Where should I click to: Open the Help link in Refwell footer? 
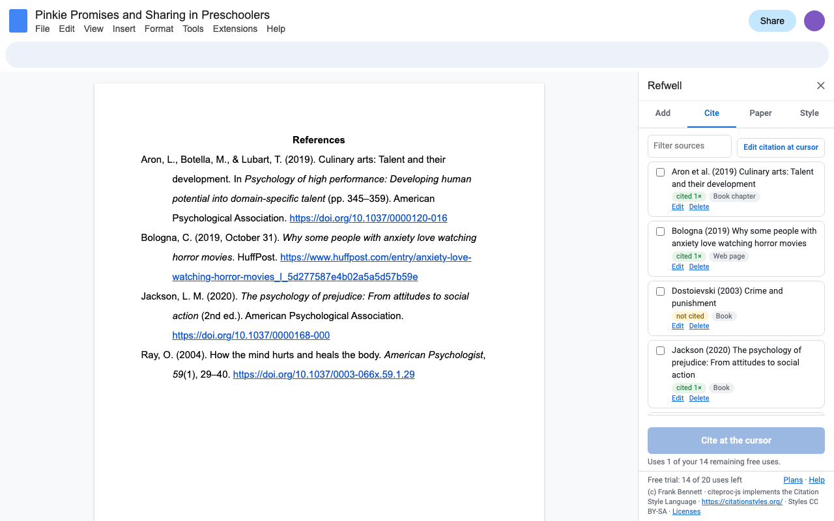(x=816, y=480)
